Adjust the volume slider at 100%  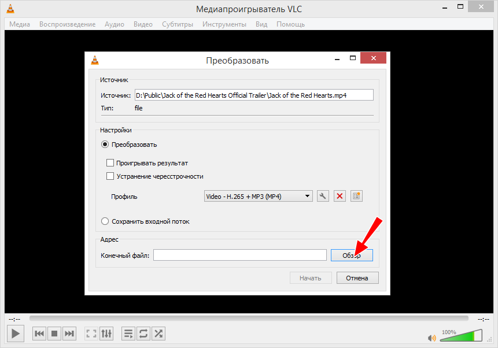461,335
